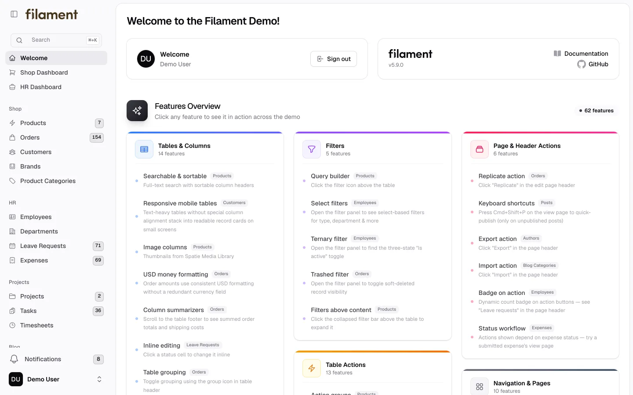Click the Table Actions bolt card icon

(x=312, y=368)
